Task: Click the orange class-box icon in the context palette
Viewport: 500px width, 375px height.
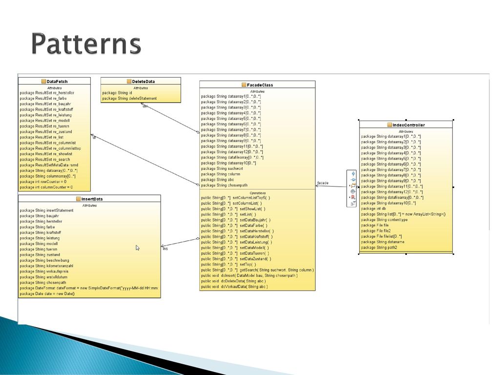Action: click(x=353, y=186)
